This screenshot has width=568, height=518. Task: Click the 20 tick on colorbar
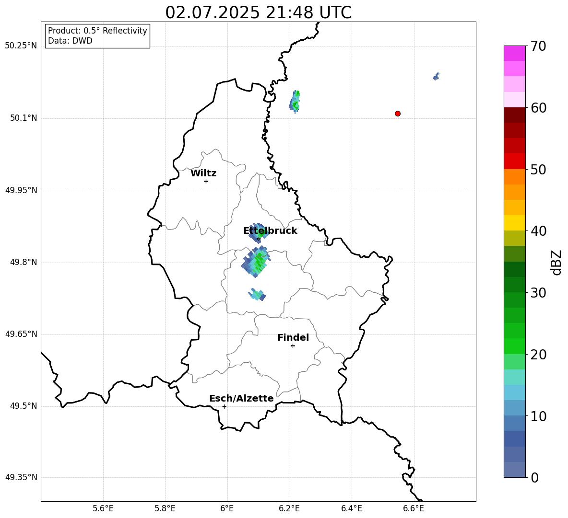pyautogui.click(x=538, y=355)
